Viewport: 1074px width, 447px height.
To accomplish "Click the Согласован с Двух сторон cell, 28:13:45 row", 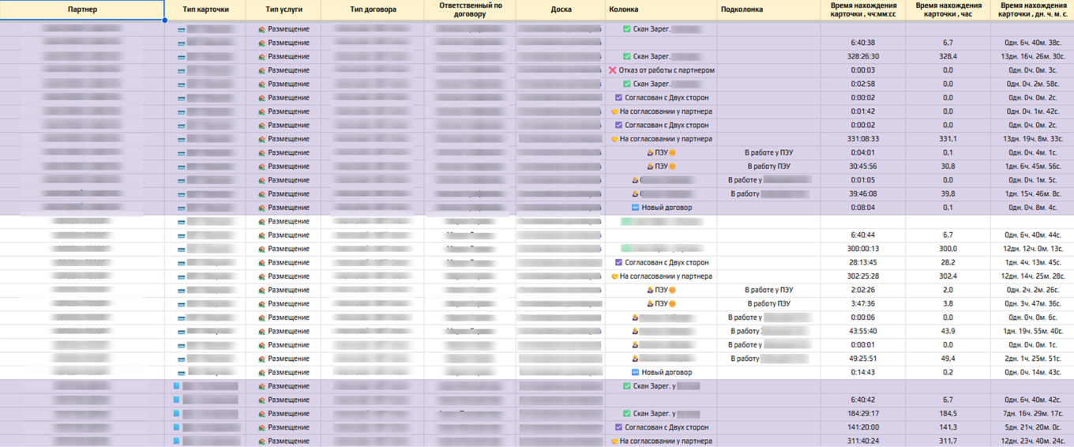I will (x=662, y=263).
